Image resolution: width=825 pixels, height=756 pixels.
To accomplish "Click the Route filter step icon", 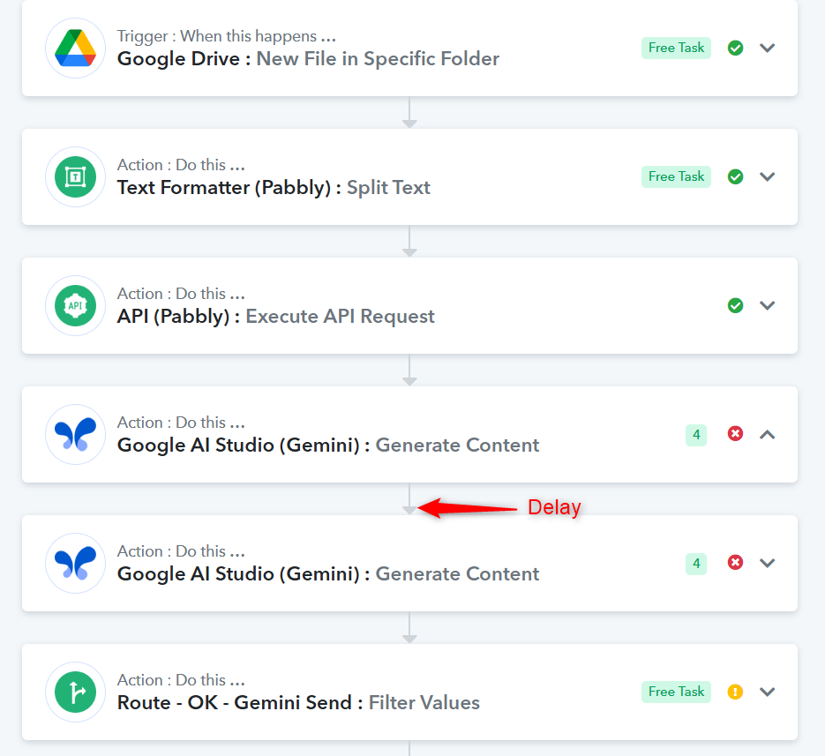I will pos(75,692).
